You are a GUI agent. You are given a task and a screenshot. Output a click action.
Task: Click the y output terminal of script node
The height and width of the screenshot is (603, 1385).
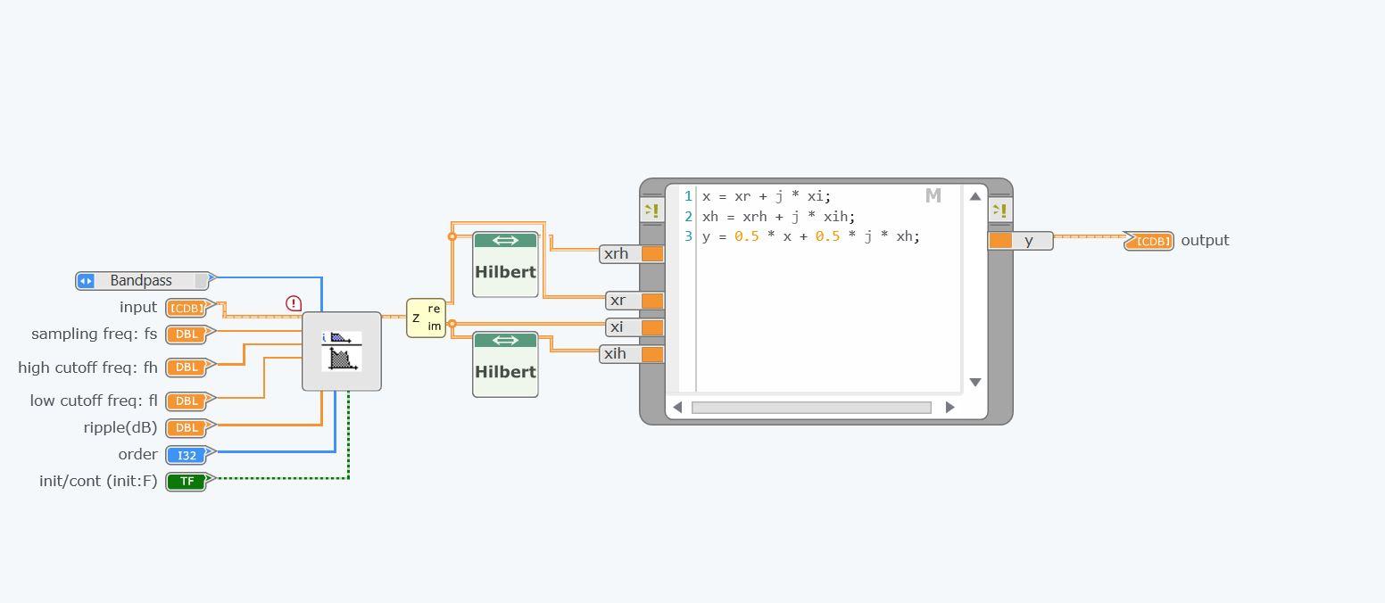(x=1021, y=241)
